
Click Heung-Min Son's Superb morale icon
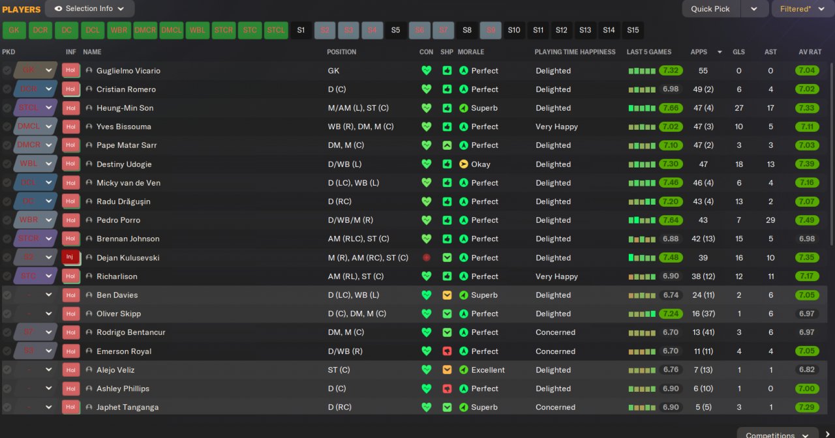pos(464,108)
